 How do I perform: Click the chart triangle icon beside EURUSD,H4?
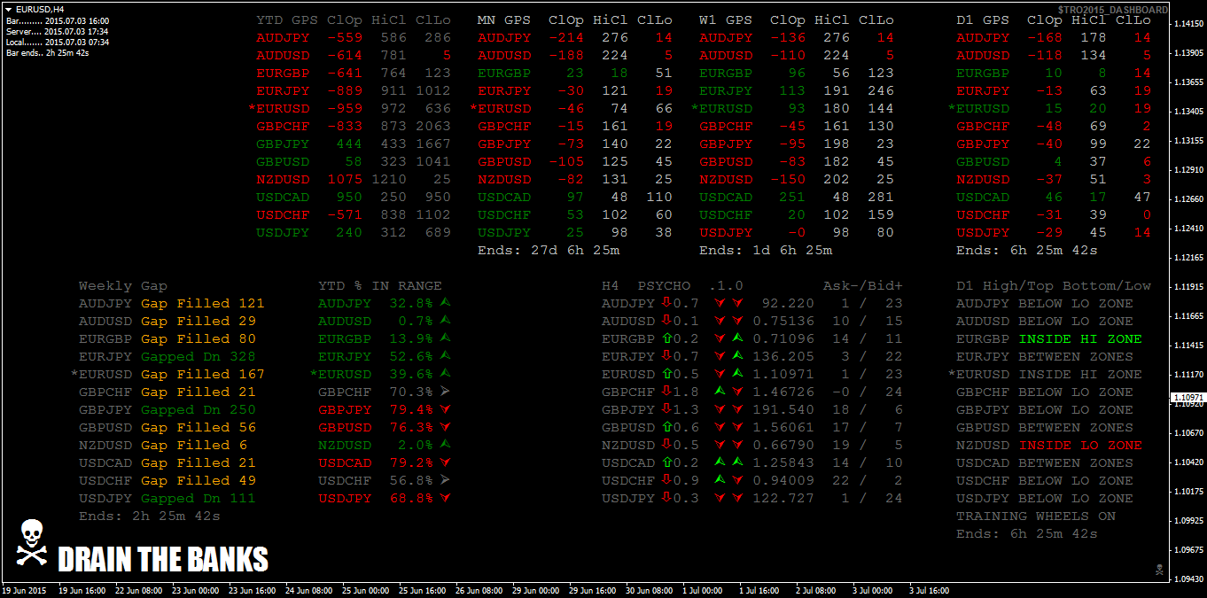(10, 9)
